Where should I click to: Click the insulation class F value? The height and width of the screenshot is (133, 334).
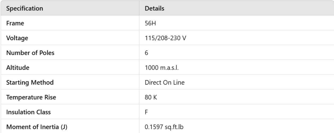tap(146, 112)
